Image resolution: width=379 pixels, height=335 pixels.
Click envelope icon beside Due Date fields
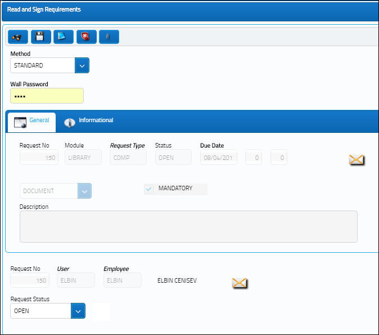coord(357,160)
